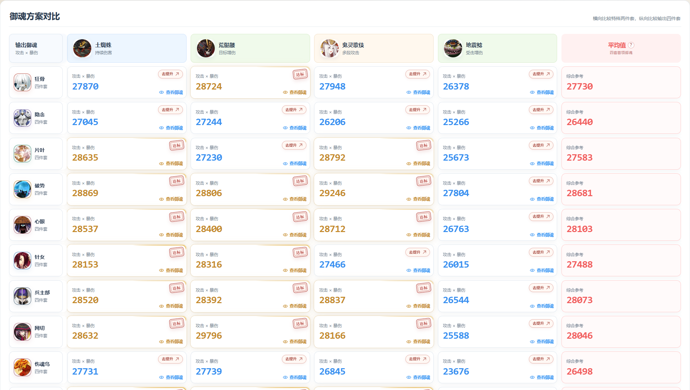This screenshot has width=690, height=390.
Task: Click 去提升 in the 26378 cell
Action: 541,74
